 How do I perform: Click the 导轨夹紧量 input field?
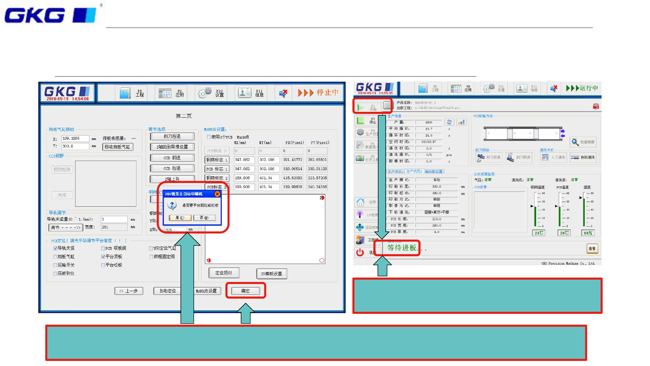click(114, 219)
